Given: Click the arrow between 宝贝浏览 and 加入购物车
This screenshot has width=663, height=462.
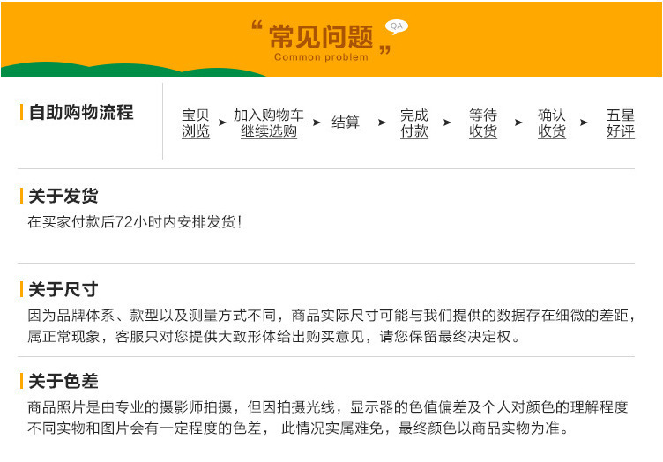Looking at the screenshot, I should tap(222, 123).
